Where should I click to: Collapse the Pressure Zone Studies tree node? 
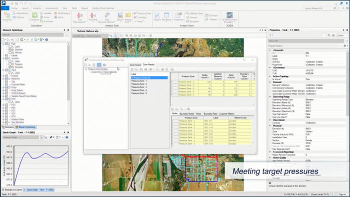pyautogui.click(x=86, y=69)
